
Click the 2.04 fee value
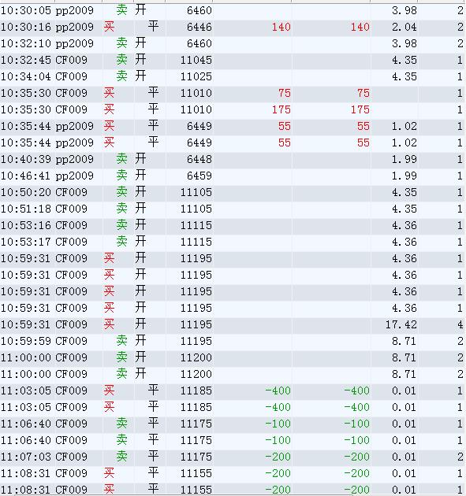tap(404, 28)
